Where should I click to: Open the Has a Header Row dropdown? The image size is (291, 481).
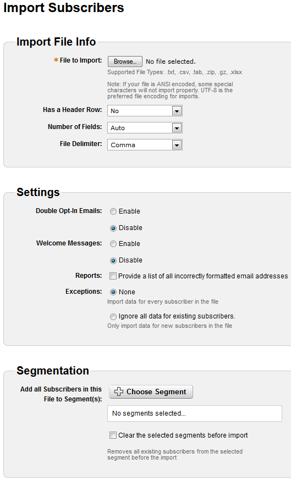pyautogui.click(x=145, y=111)
